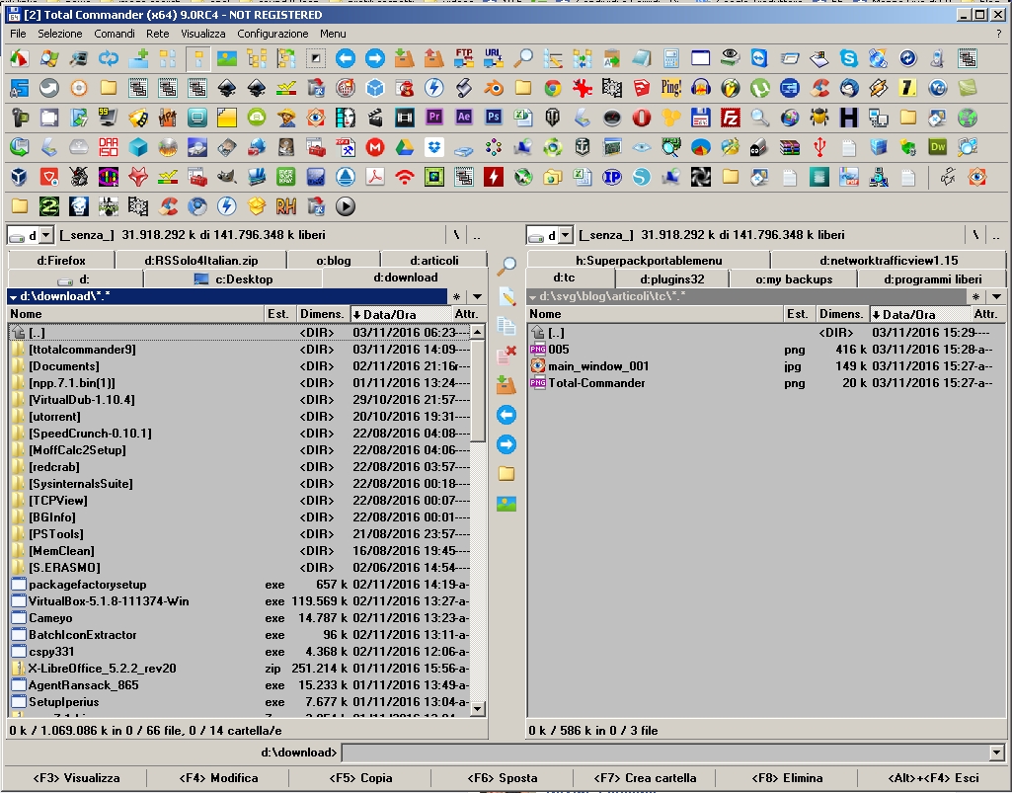Launch After Effects Ae icon
Screen dimensions: 1012x793
tap(463, 118)
